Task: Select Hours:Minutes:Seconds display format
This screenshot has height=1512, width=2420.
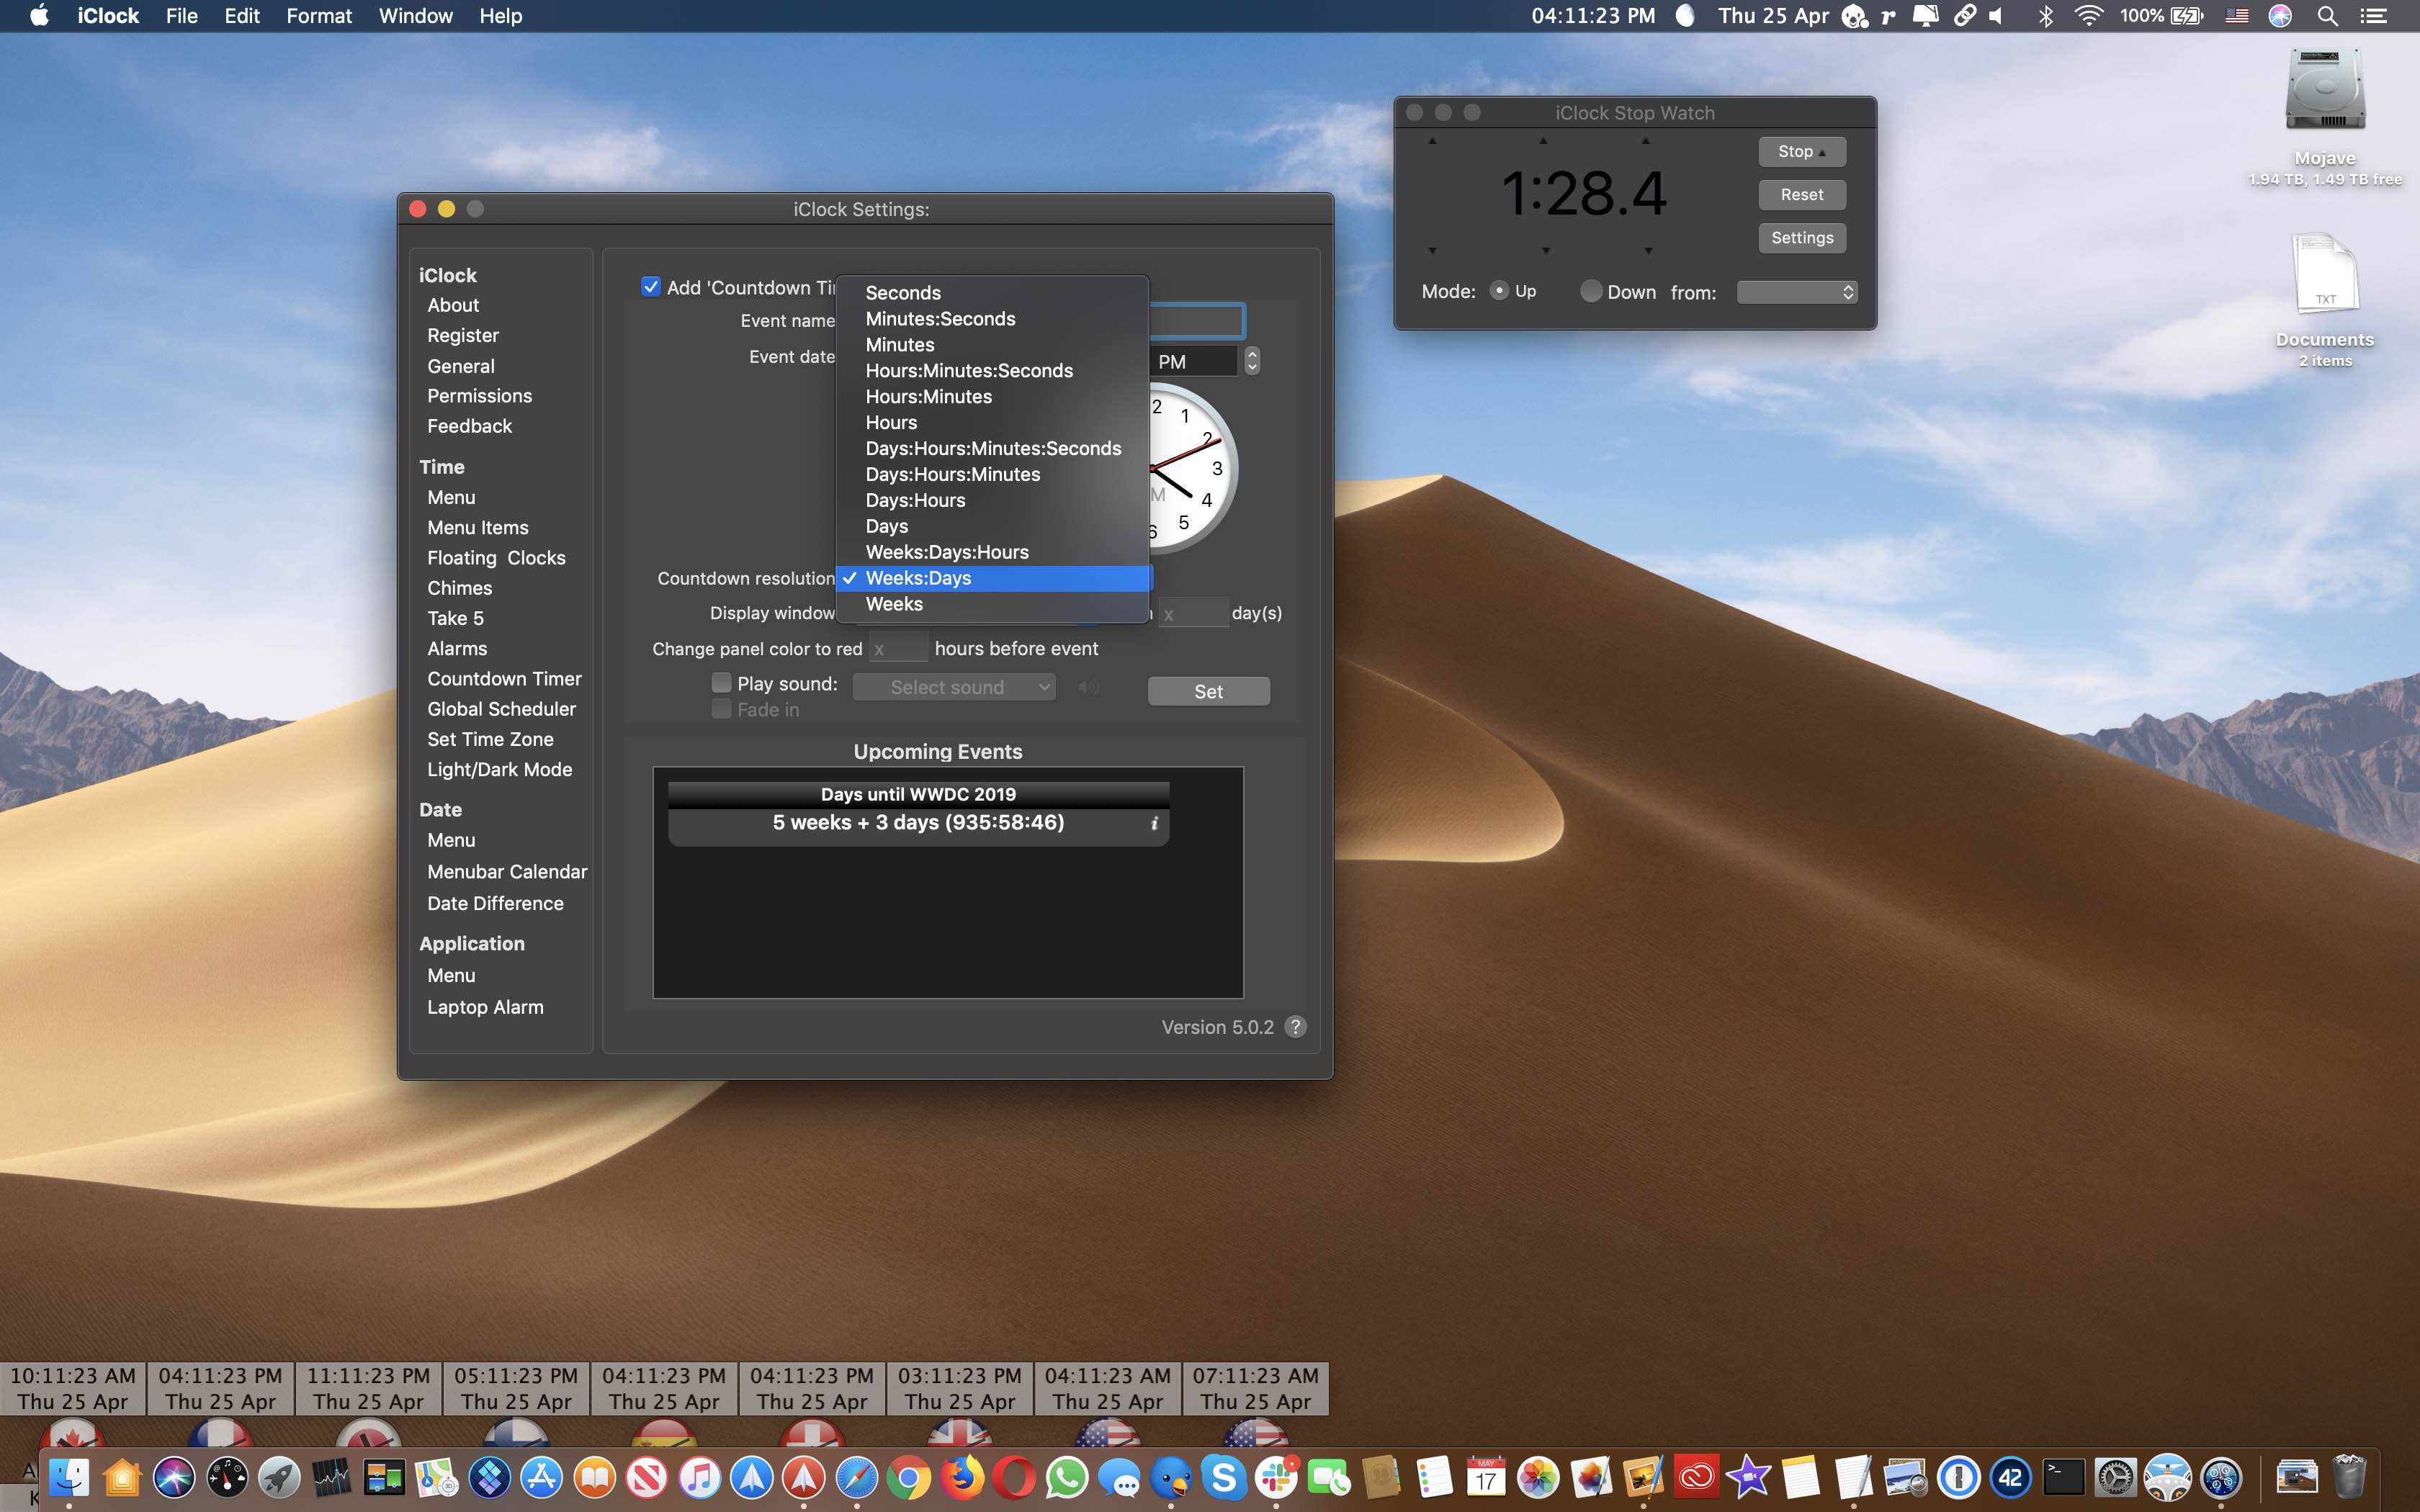Action: [x=969, y=369]
